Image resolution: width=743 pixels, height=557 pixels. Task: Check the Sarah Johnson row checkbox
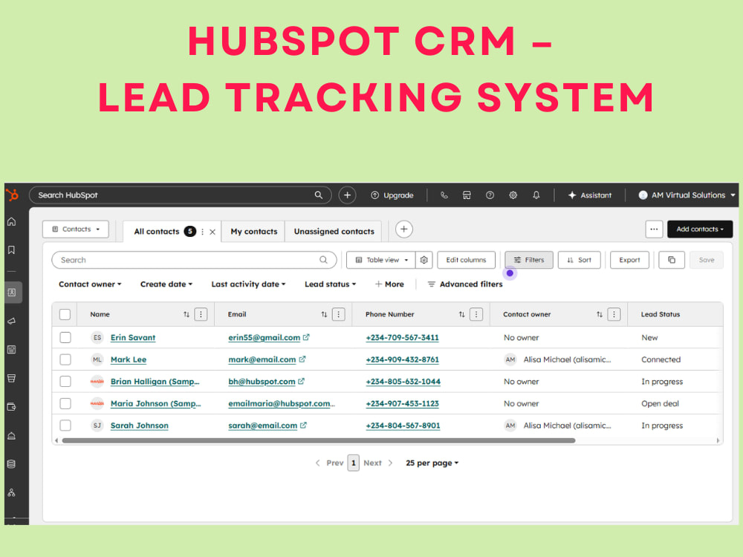tap(65, 426)
